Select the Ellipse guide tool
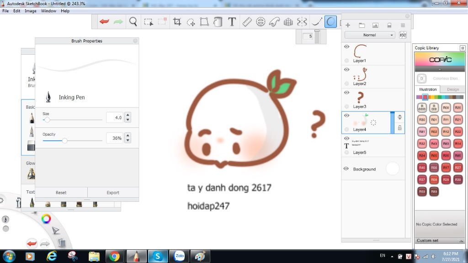 pos(261,21)
